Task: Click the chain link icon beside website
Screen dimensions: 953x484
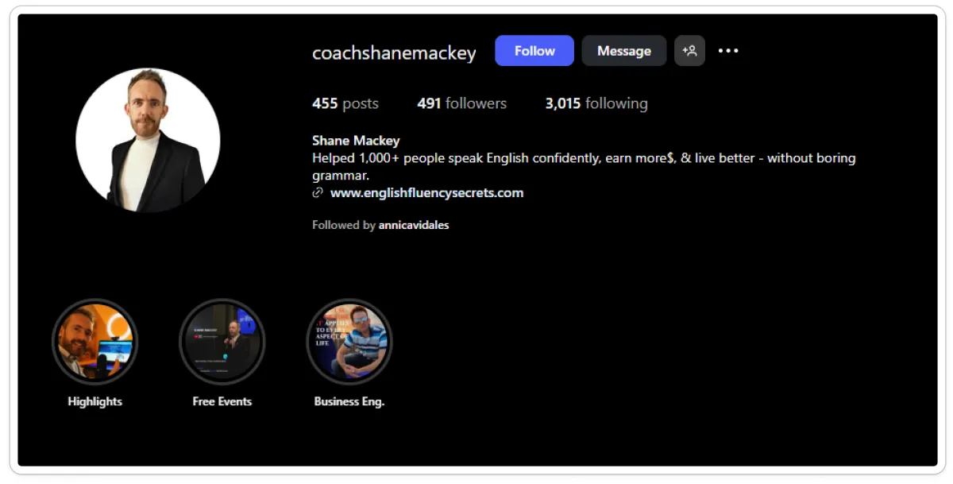Action: point(318,193)
